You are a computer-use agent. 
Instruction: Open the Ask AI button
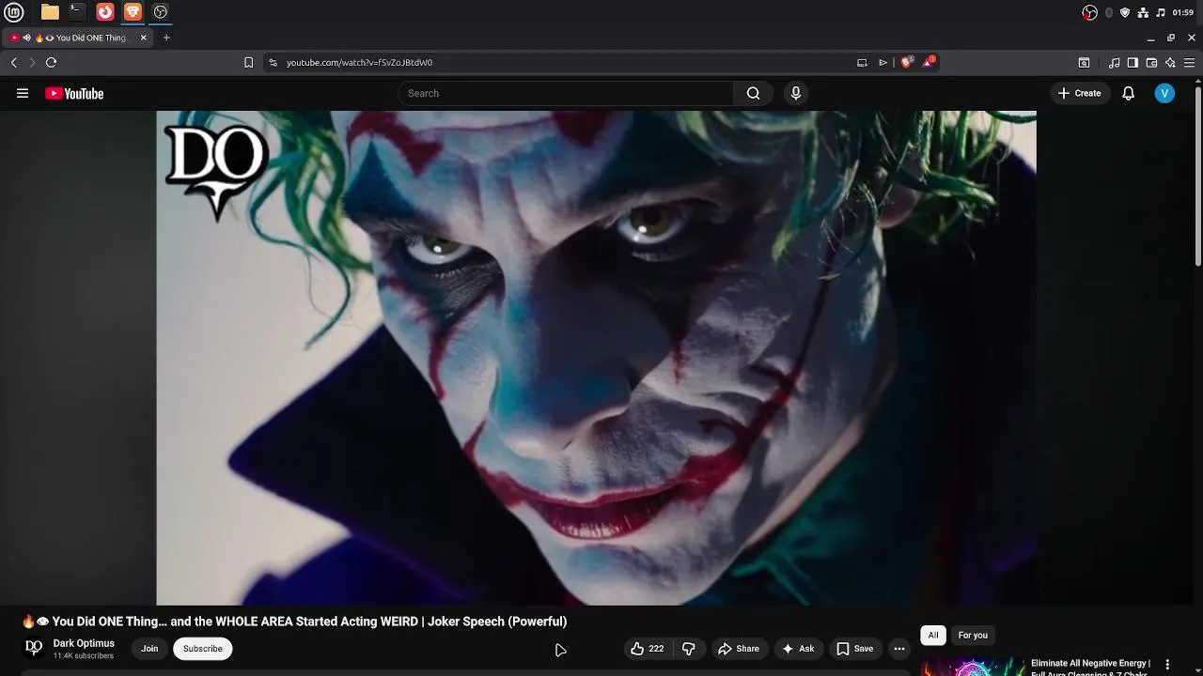point(798,649)
